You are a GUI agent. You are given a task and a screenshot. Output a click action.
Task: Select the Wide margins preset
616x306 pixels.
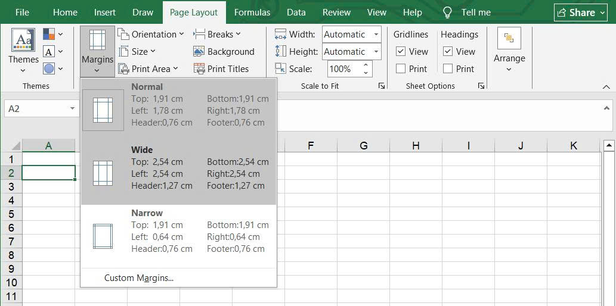click(178, 173)
